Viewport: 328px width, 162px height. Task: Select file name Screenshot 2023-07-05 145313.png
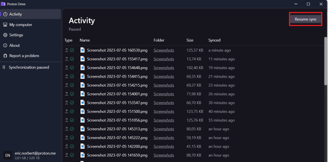click(x=117, y=129)
